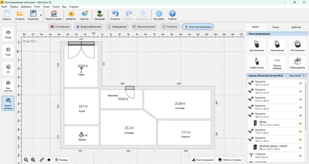
Task: Open the Оборудование equipment category
Action: click(x=297, y=63)
